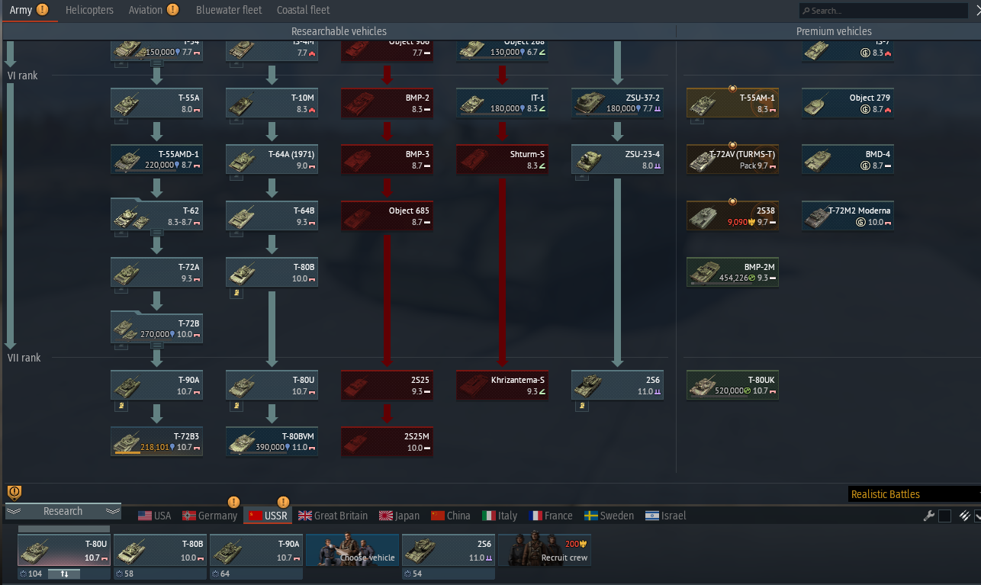Click the yellow badge icon under T-80U card
Image resolution: width=981 pixels, height=585 pixels.
[x=236, y=406]
